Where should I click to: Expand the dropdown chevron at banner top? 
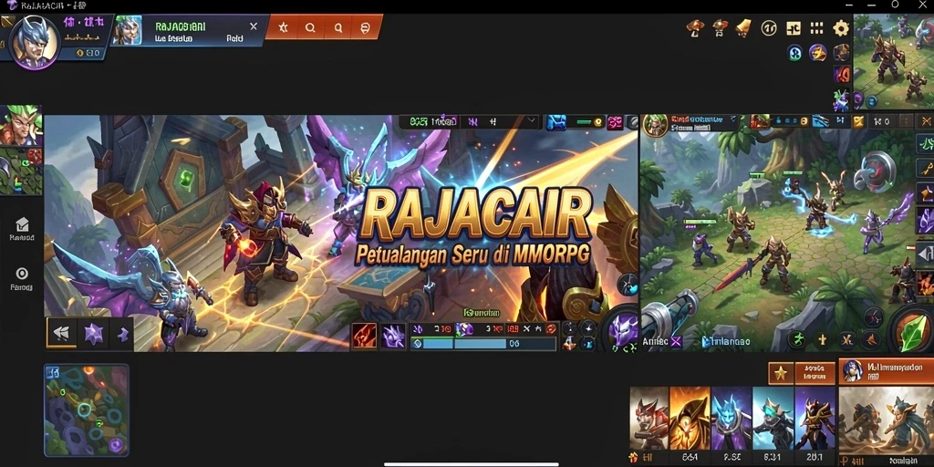point(532,121)
